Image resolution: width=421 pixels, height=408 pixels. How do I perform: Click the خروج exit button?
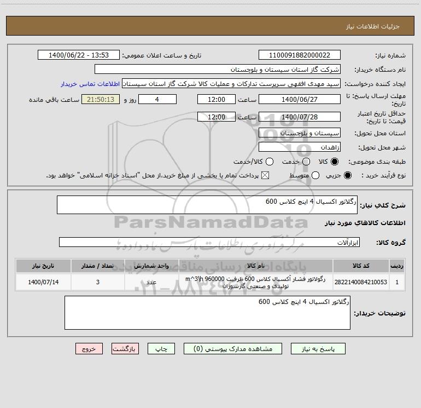89,348
